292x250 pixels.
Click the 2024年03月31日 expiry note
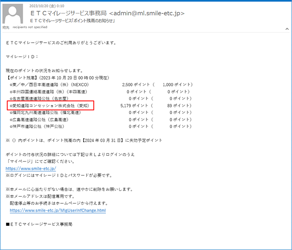point(84,140)
